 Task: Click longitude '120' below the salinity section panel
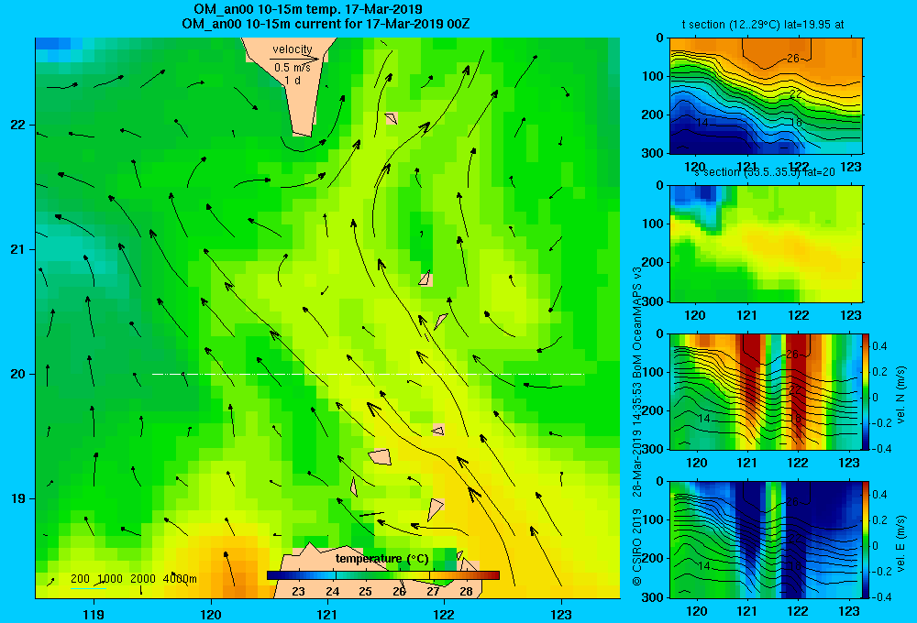tap(695, 315)
